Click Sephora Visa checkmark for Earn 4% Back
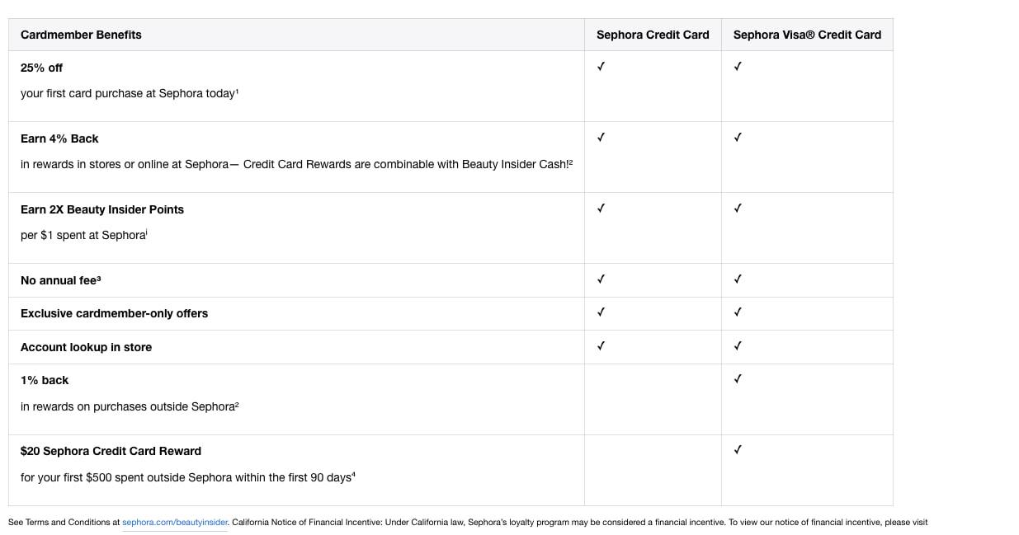The image size is (1019, 535). (x=738, y=138)
